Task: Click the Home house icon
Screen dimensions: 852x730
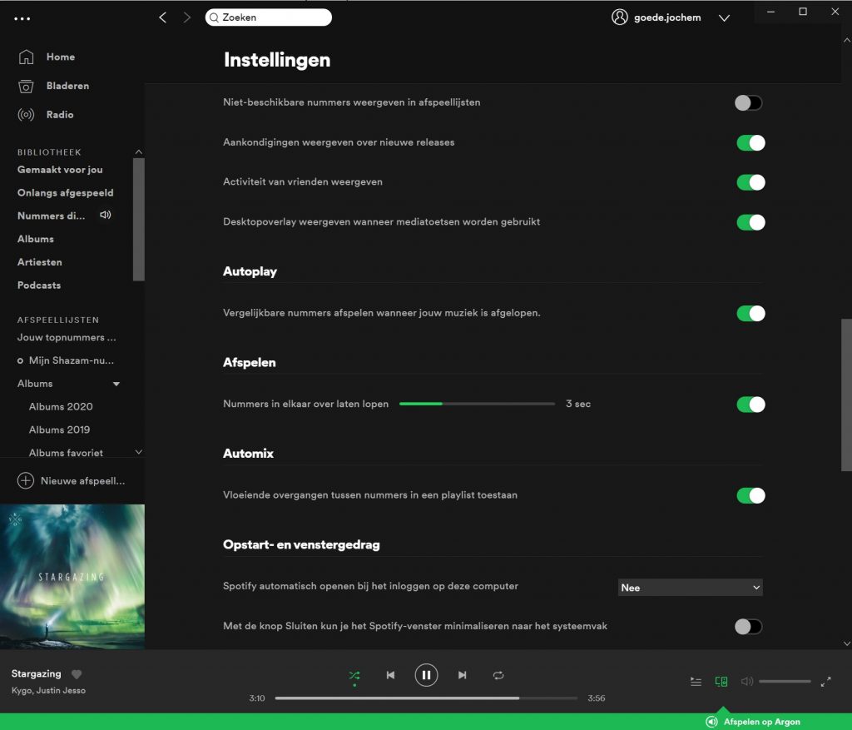Action: tap(26, 57)
